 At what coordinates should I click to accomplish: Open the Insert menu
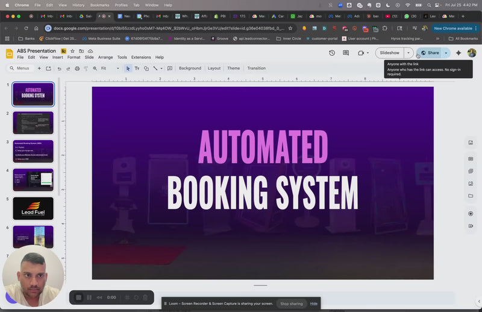(x=57, y=57)
